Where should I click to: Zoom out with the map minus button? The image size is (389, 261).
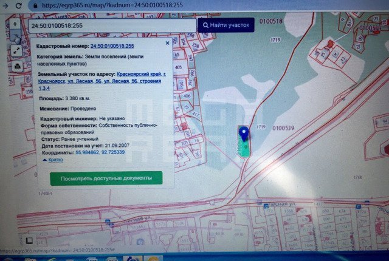click(15, 35)
